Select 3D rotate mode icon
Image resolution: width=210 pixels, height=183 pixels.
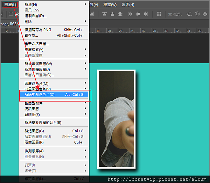tap(189, 14)
